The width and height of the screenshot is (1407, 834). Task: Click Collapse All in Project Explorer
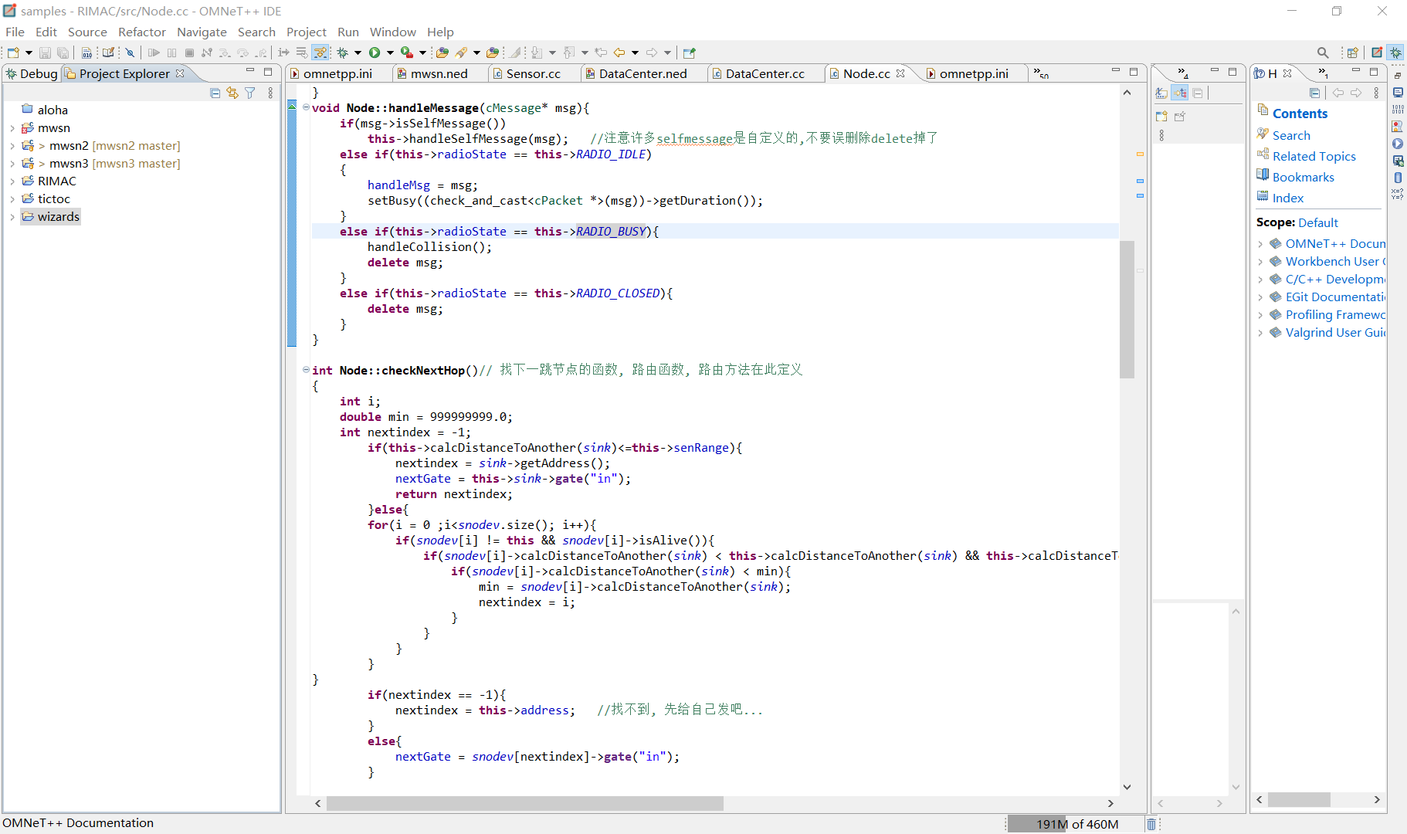215,93
